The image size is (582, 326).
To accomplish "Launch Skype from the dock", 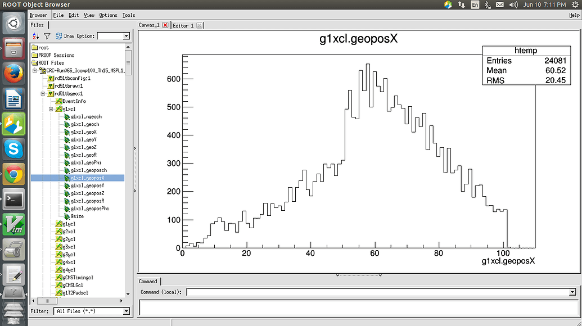I will [x=13, y=149].
